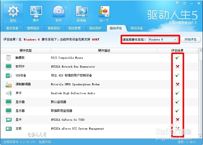This screenshot has width=203, height=145.
Task: Click the 即插即用监视器 row monitor icon
Action: pos(9,111)
